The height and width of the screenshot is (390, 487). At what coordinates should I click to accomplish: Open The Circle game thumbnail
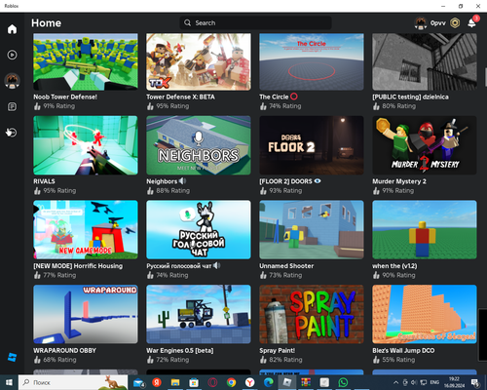(312, 61)
